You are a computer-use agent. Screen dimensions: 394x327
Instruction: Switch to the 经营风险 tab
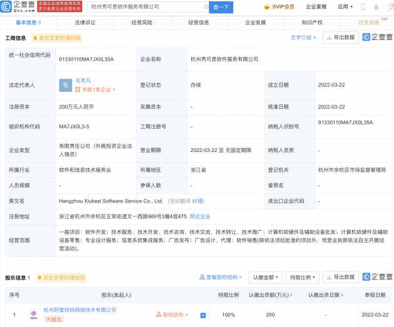142,23
